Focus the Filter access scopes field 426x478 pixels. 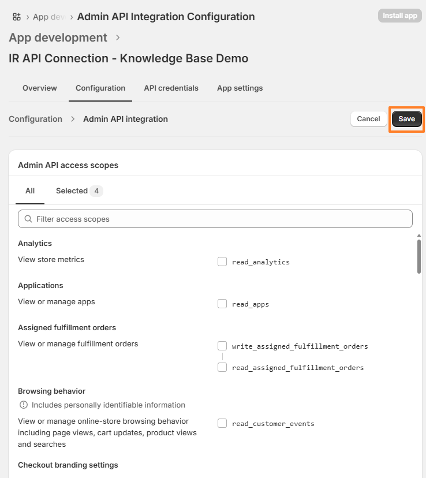pos(219,219)
